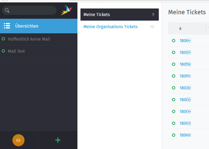Select the 'Meine Tickets' overview
The width and height of the screenshot is (209, 149).
pos(119,15)
